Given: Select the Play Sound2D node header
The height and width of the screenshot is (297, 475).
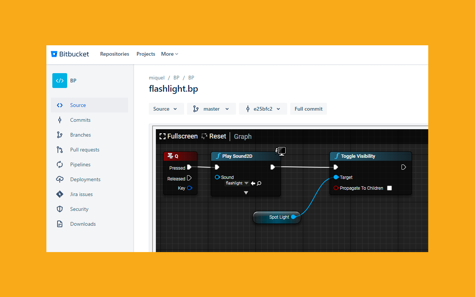Looking at the screenshot, I should 246,156.
